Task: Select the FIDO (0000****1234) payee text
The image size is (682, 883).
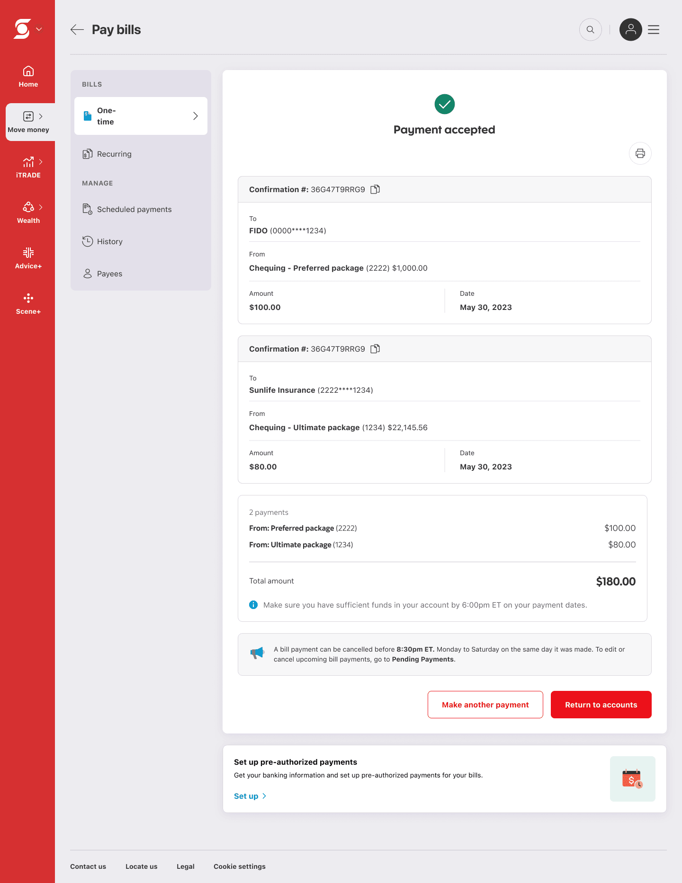Action: [287, 230]
